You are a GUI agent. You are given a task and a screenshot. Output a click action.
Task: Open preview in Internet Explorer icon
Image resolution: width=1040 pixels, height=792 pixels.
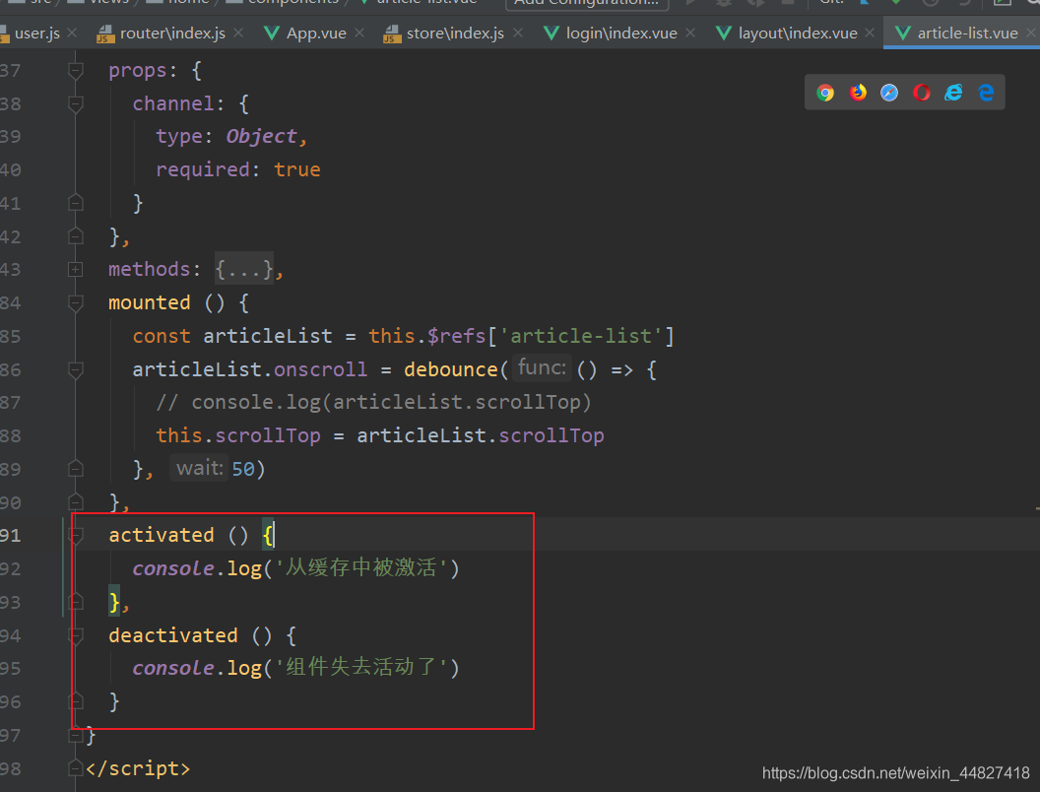(953, 93)
